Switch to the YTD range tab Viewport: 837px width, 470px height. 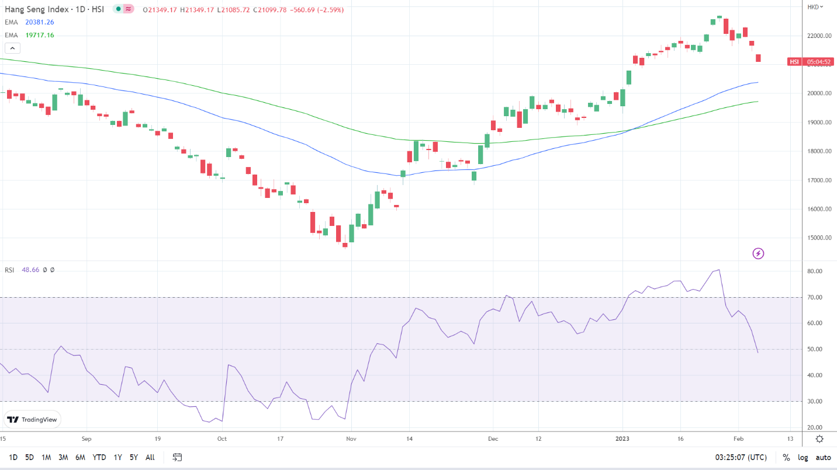point(99,458)
